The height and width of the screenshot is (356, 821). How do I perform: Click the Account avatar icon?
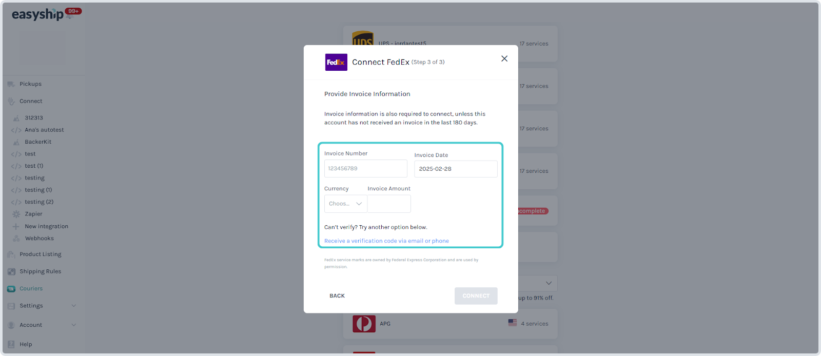[11, 325]
